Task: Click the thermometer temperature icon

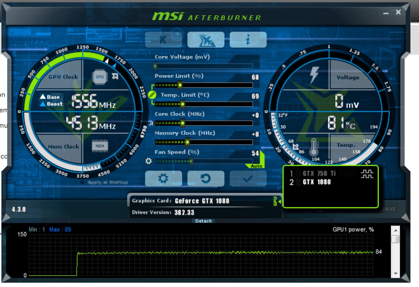Action: (314, 147)
